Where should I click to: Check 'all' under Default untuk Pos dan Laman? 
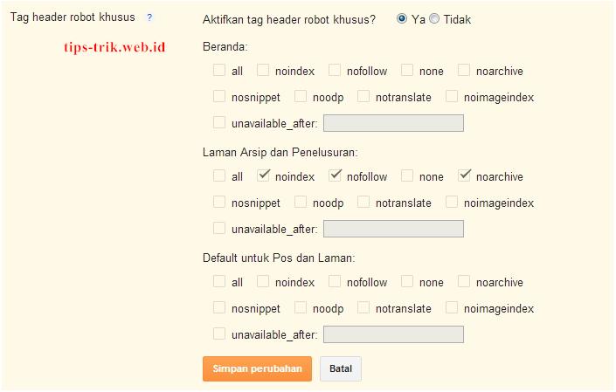click(219, 281)
